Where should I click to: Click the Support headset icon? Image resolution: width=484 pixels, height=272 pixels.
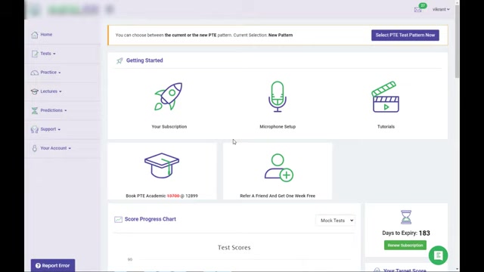35,129
